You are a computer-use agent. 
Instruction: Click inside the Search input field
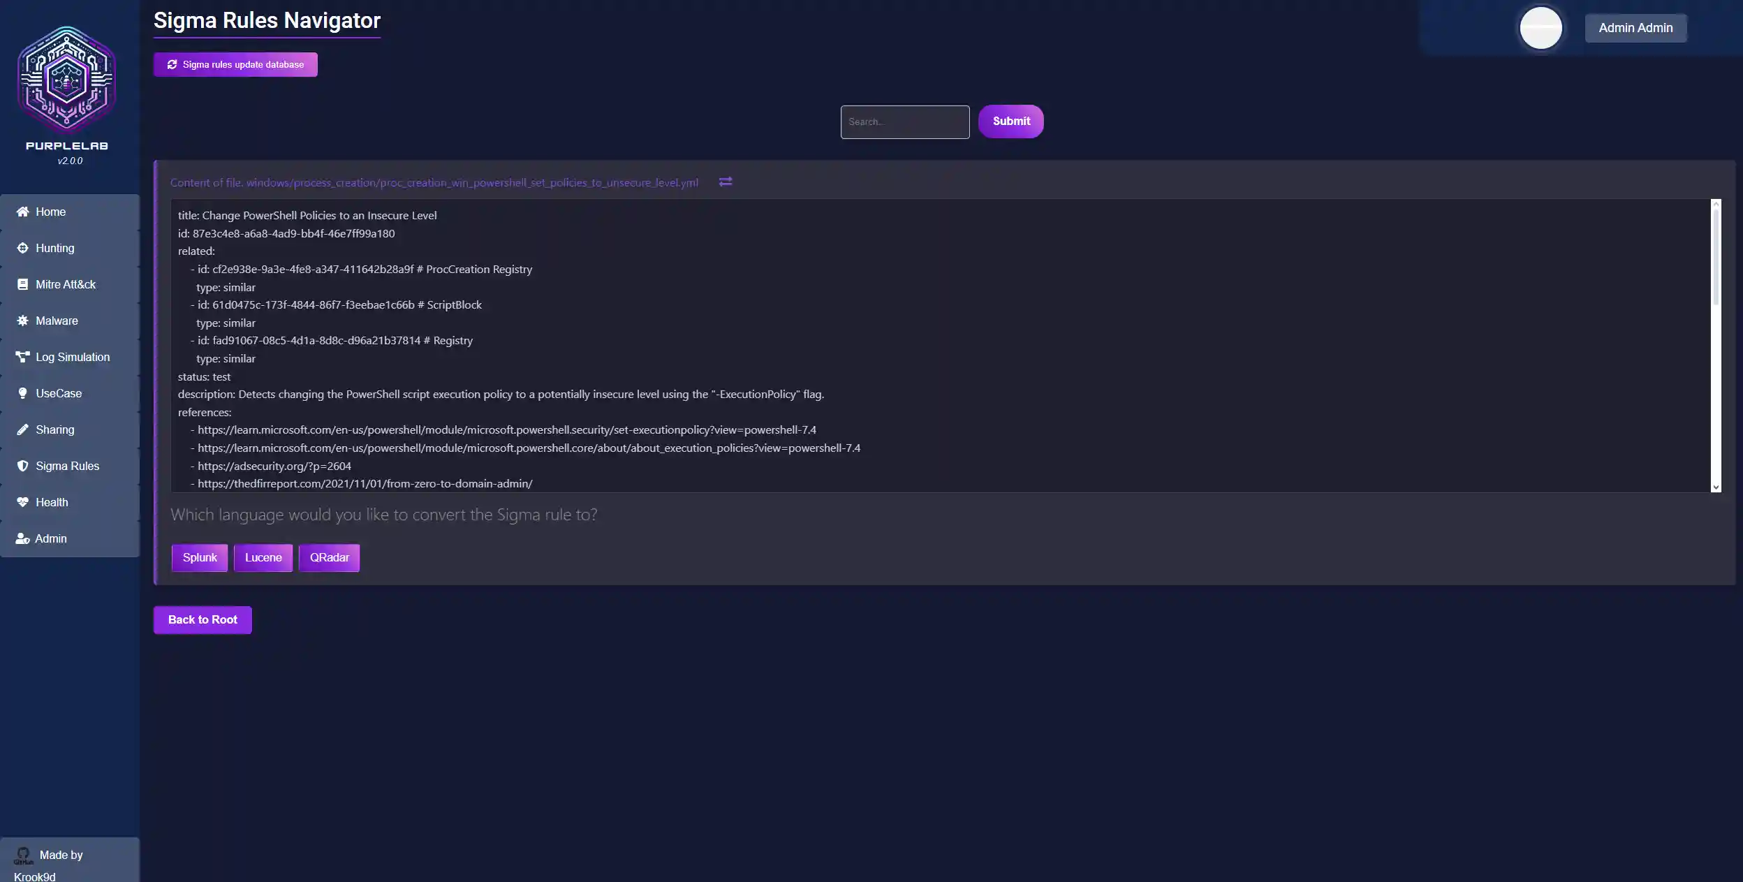point(904,122)
